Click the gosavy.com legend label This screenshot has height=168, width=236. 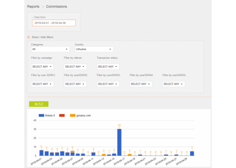[84, 116]
